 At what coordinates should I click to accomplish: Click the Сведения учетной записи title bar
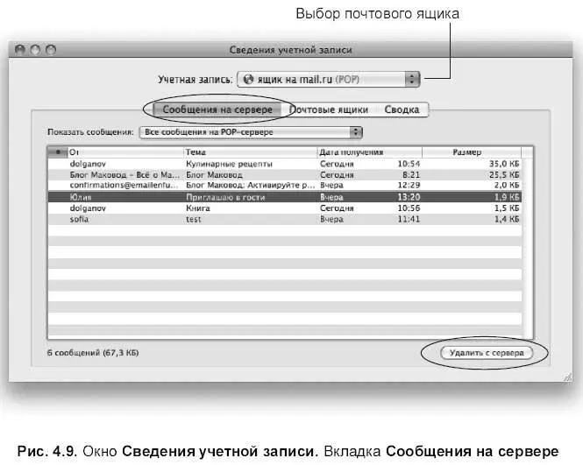click(x=290, y=50)
